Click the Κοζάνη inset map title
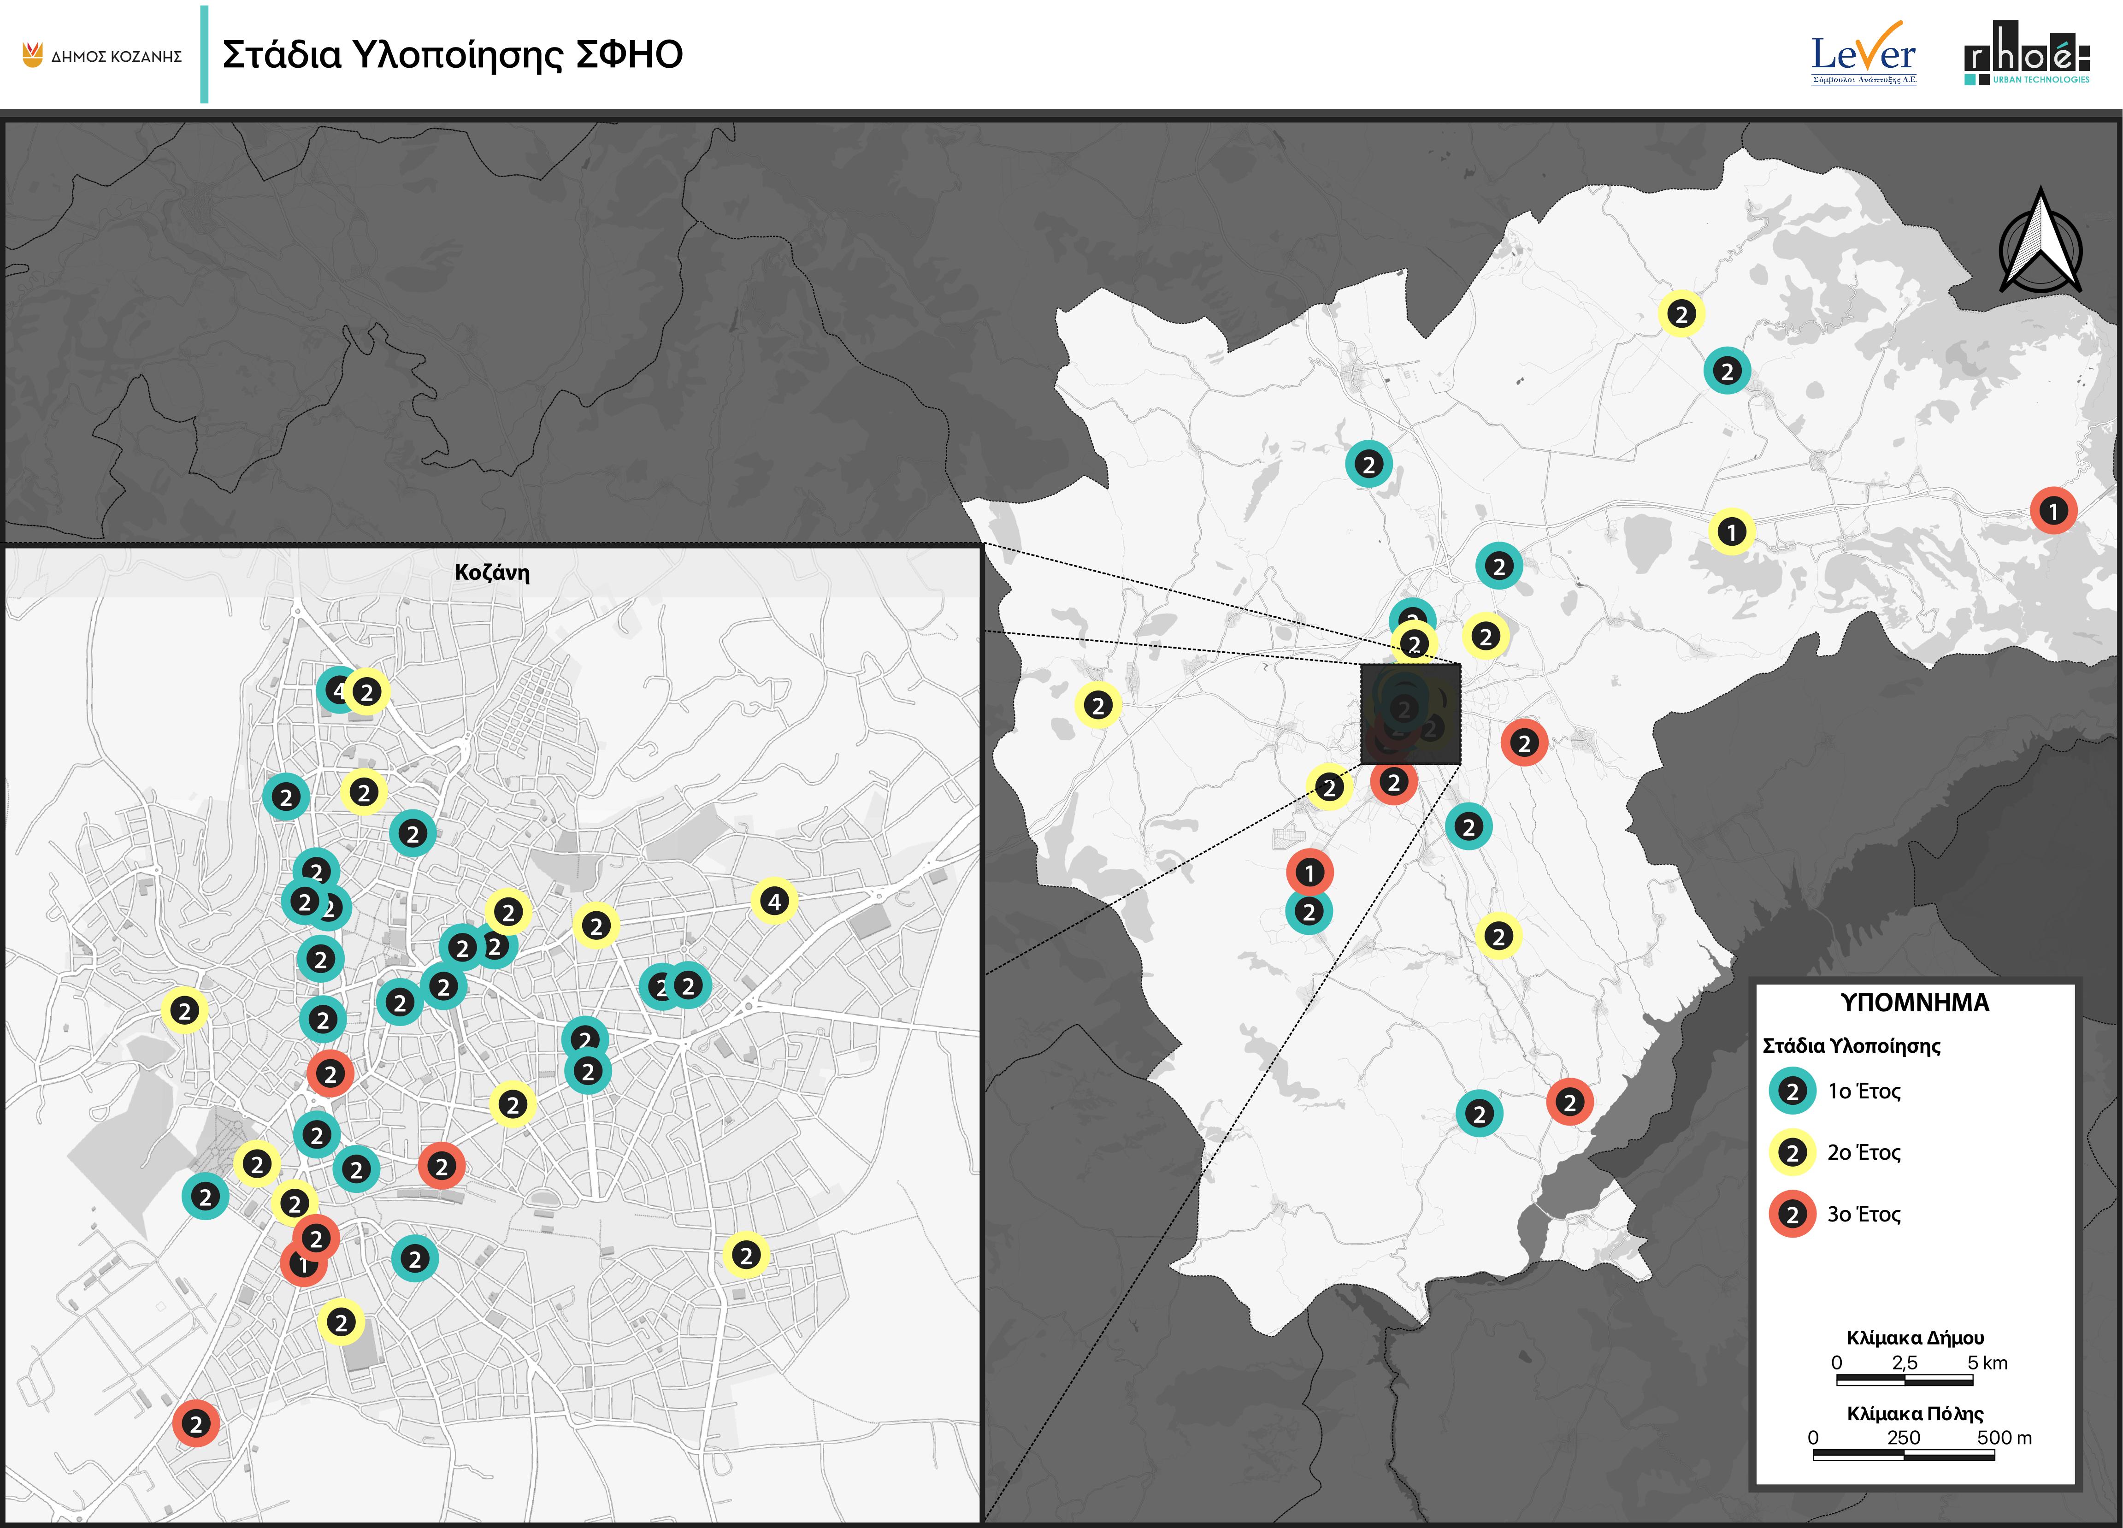 coord(491,572)
